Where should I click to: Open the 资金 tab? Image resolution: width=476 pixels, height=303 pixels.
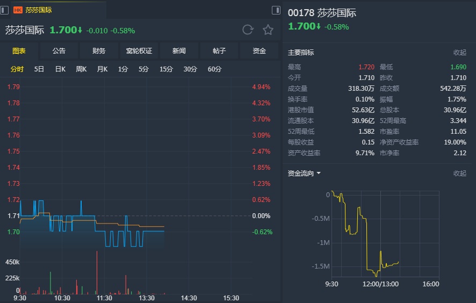pos(259,51)
